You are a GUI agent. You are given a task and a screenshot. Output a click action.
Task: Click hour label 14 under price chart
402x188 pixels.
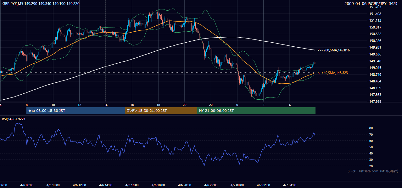106,105
